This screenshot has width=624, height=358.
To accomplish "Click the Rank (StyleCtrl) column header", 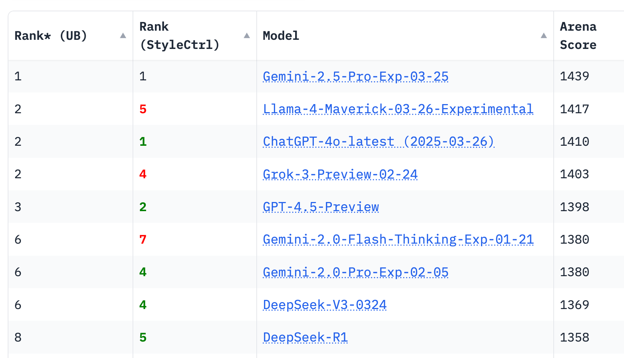I will (x=195, y=36).
